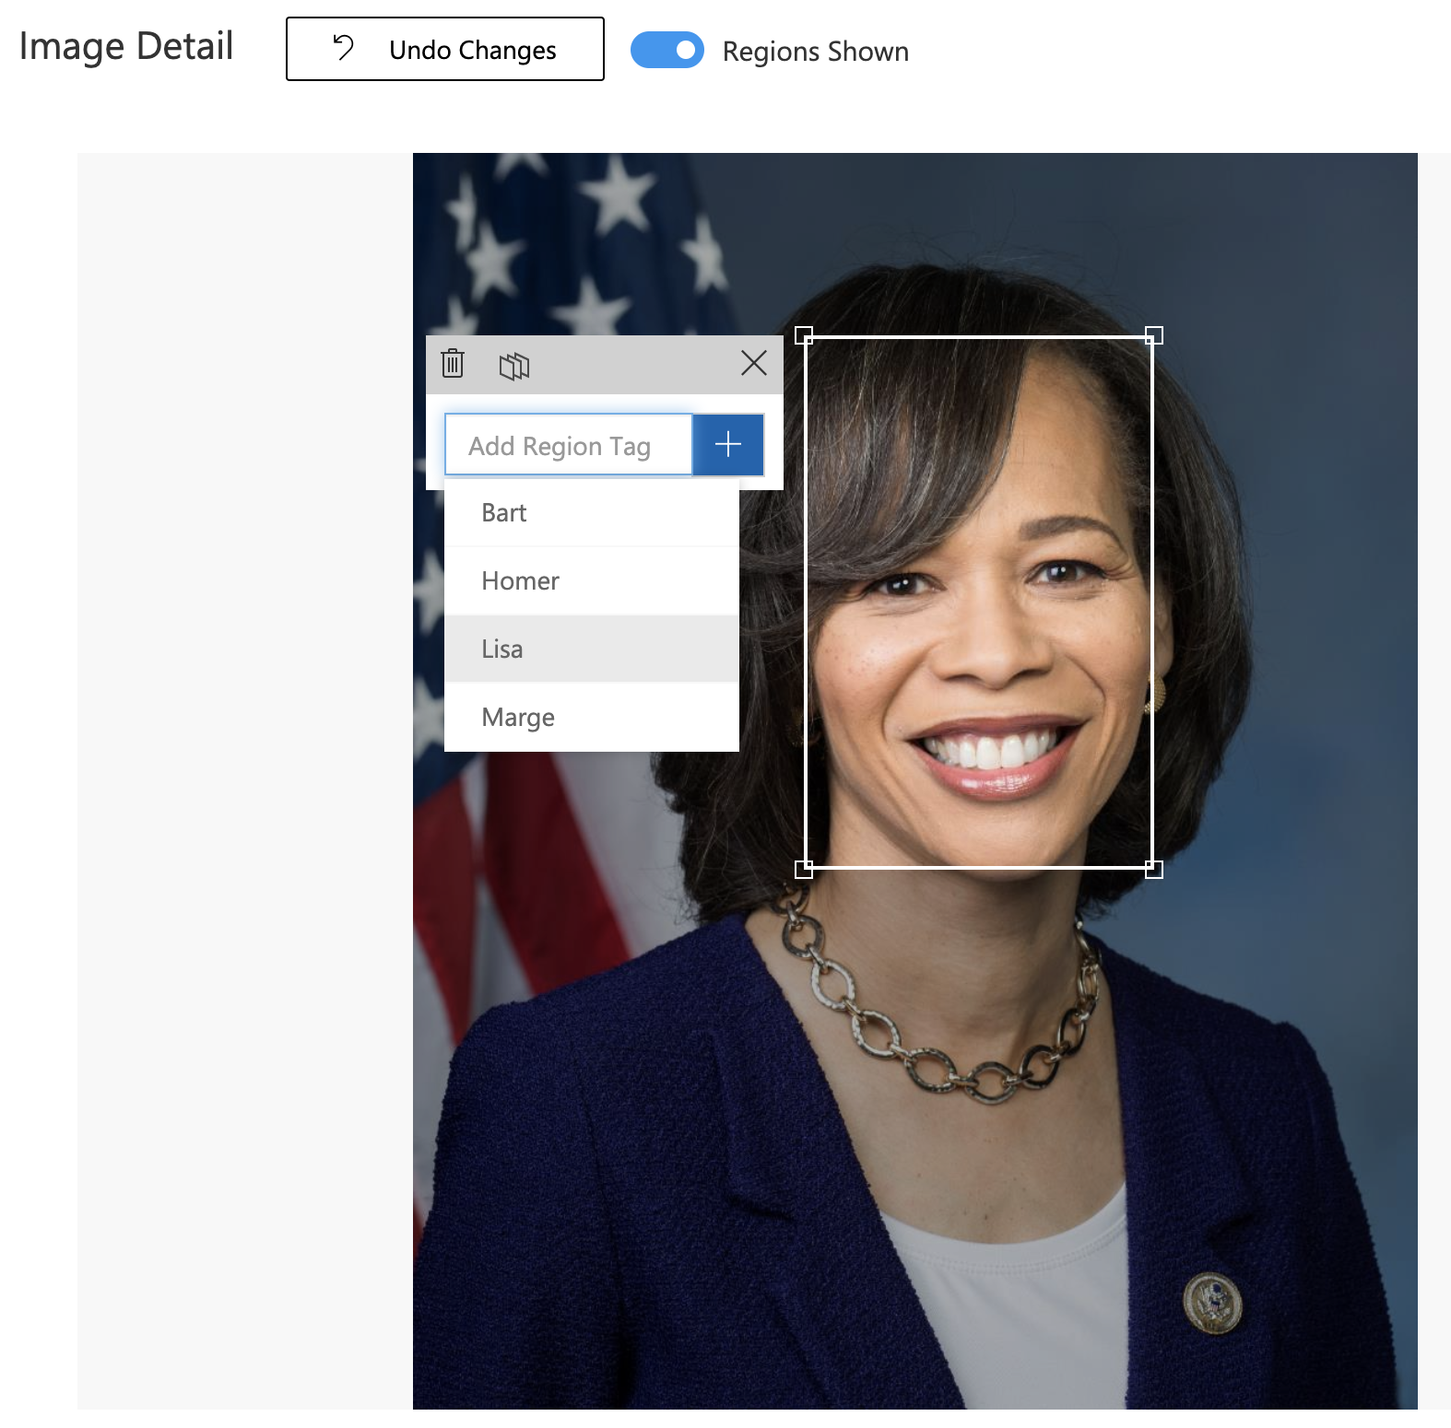Select Bart from the tag list
The height and width of the screenshot is (1428, 1451).
(592, 512)
